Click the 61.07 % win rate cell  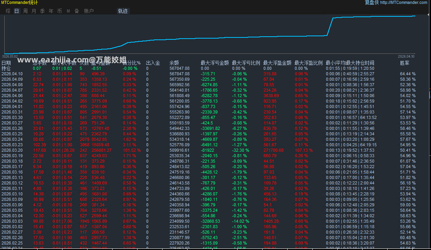pyautogui.click(x=408, y=161)
